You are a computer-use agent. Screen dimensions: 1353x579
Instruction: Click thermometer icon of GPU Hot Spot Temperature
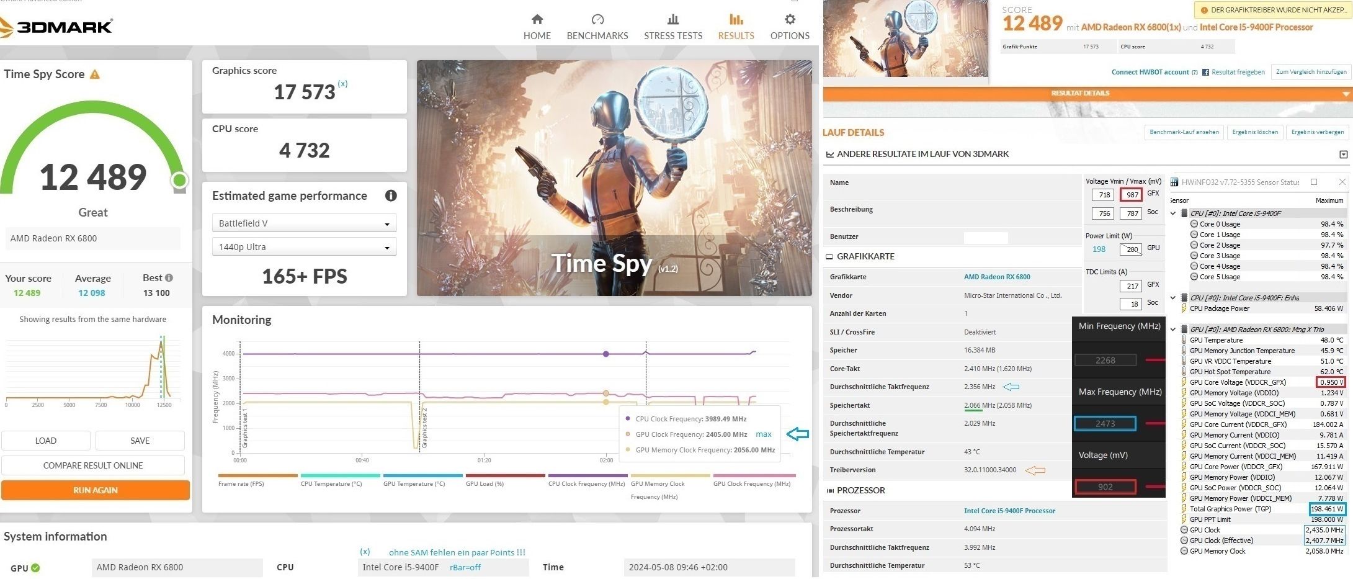[1184, 372]
